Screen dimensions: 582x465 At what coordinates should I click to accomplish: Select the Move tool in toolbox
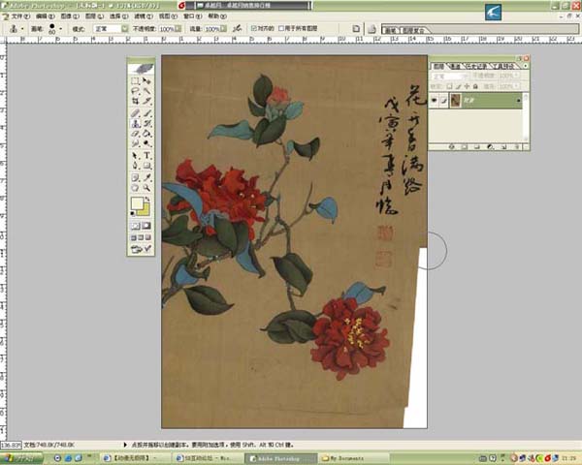click(x=147, y=80)
